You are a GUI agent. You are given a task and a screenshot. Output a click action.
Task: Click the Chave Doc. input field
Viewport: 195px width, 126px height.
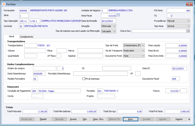point(159,31)
